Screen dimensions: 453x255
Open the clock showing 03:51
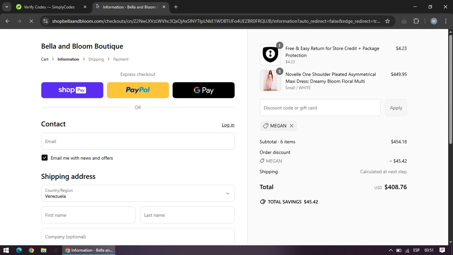[429, 250]
